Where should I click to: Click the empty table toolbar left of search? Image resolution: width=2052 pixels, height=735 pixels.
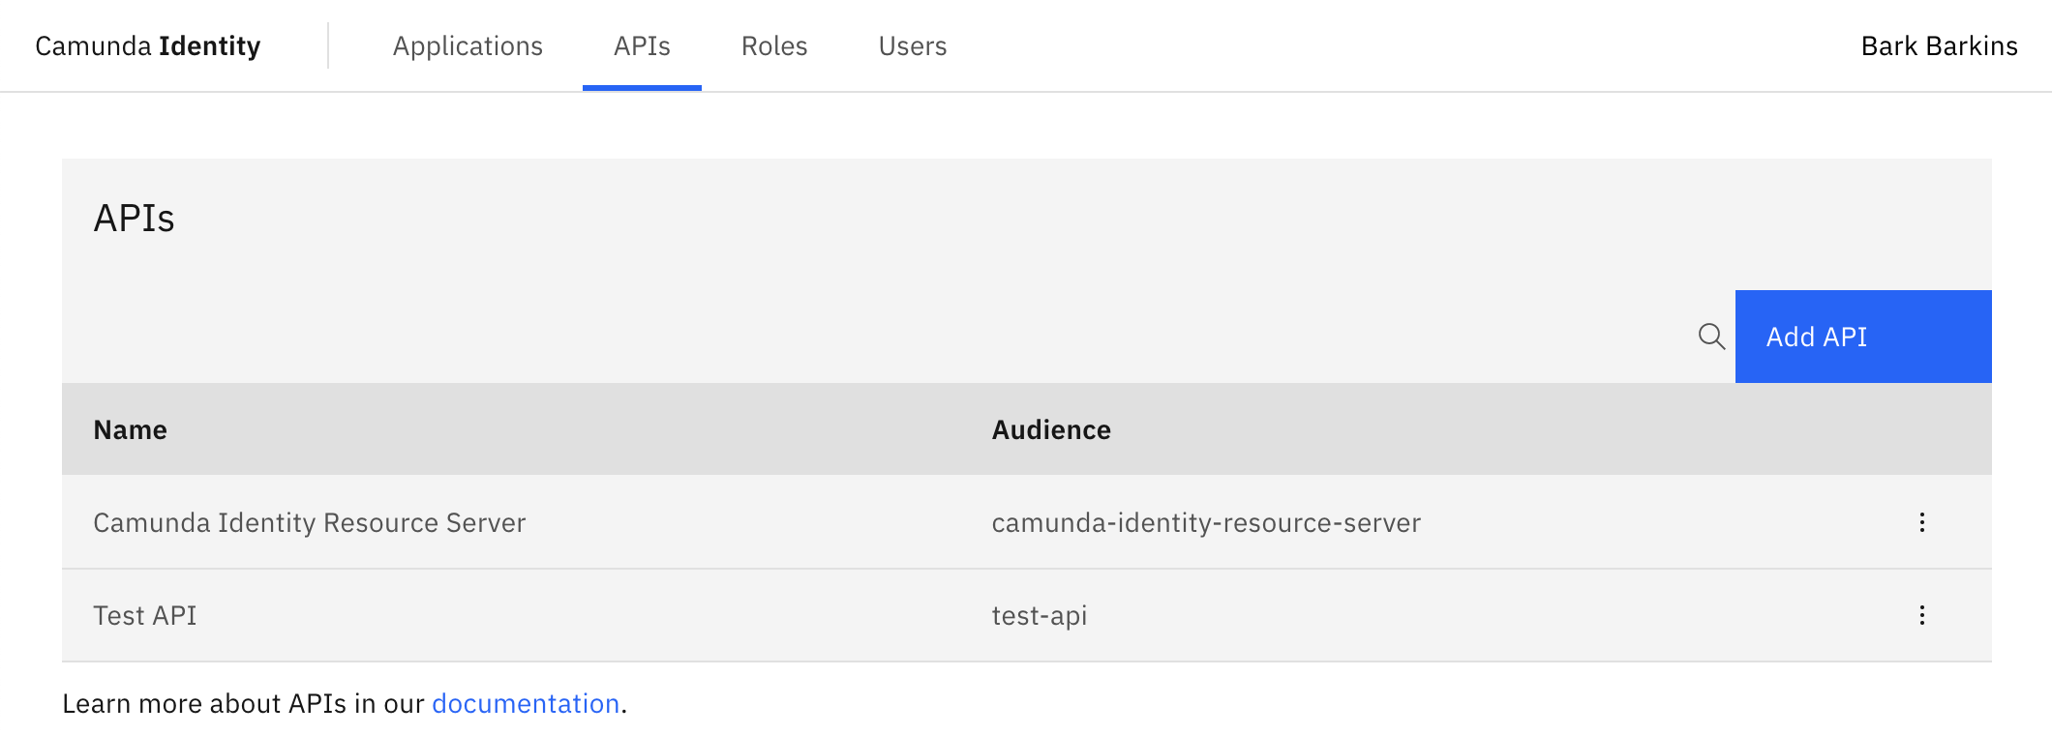(871, 337)
